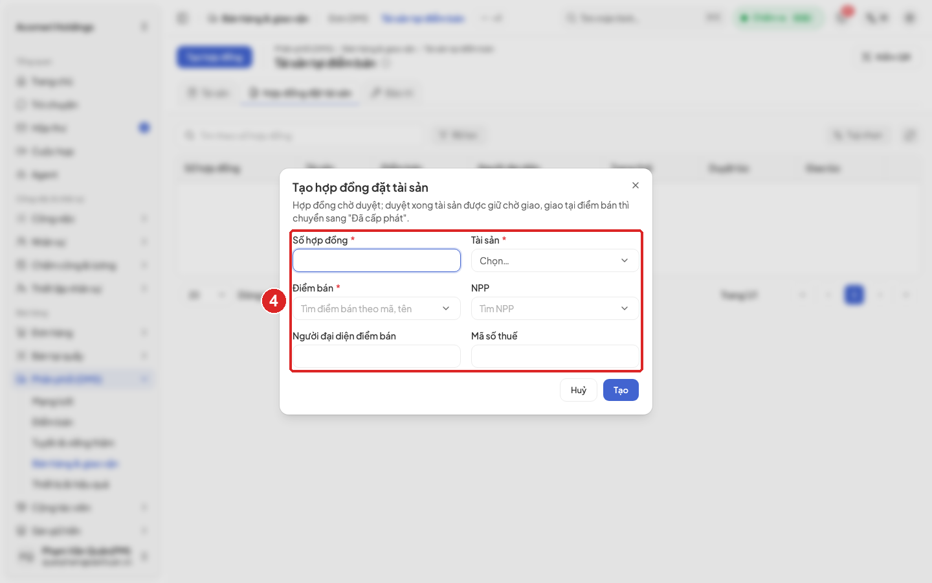Open the 'Tài sản' dropdown showing 'Chọn...'
The image size is (932, 583).
pos(555,260)
